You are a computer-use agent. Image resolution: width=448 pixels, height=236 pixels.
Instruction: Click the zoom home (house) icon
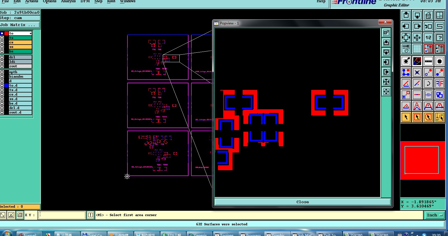(428, 15)
